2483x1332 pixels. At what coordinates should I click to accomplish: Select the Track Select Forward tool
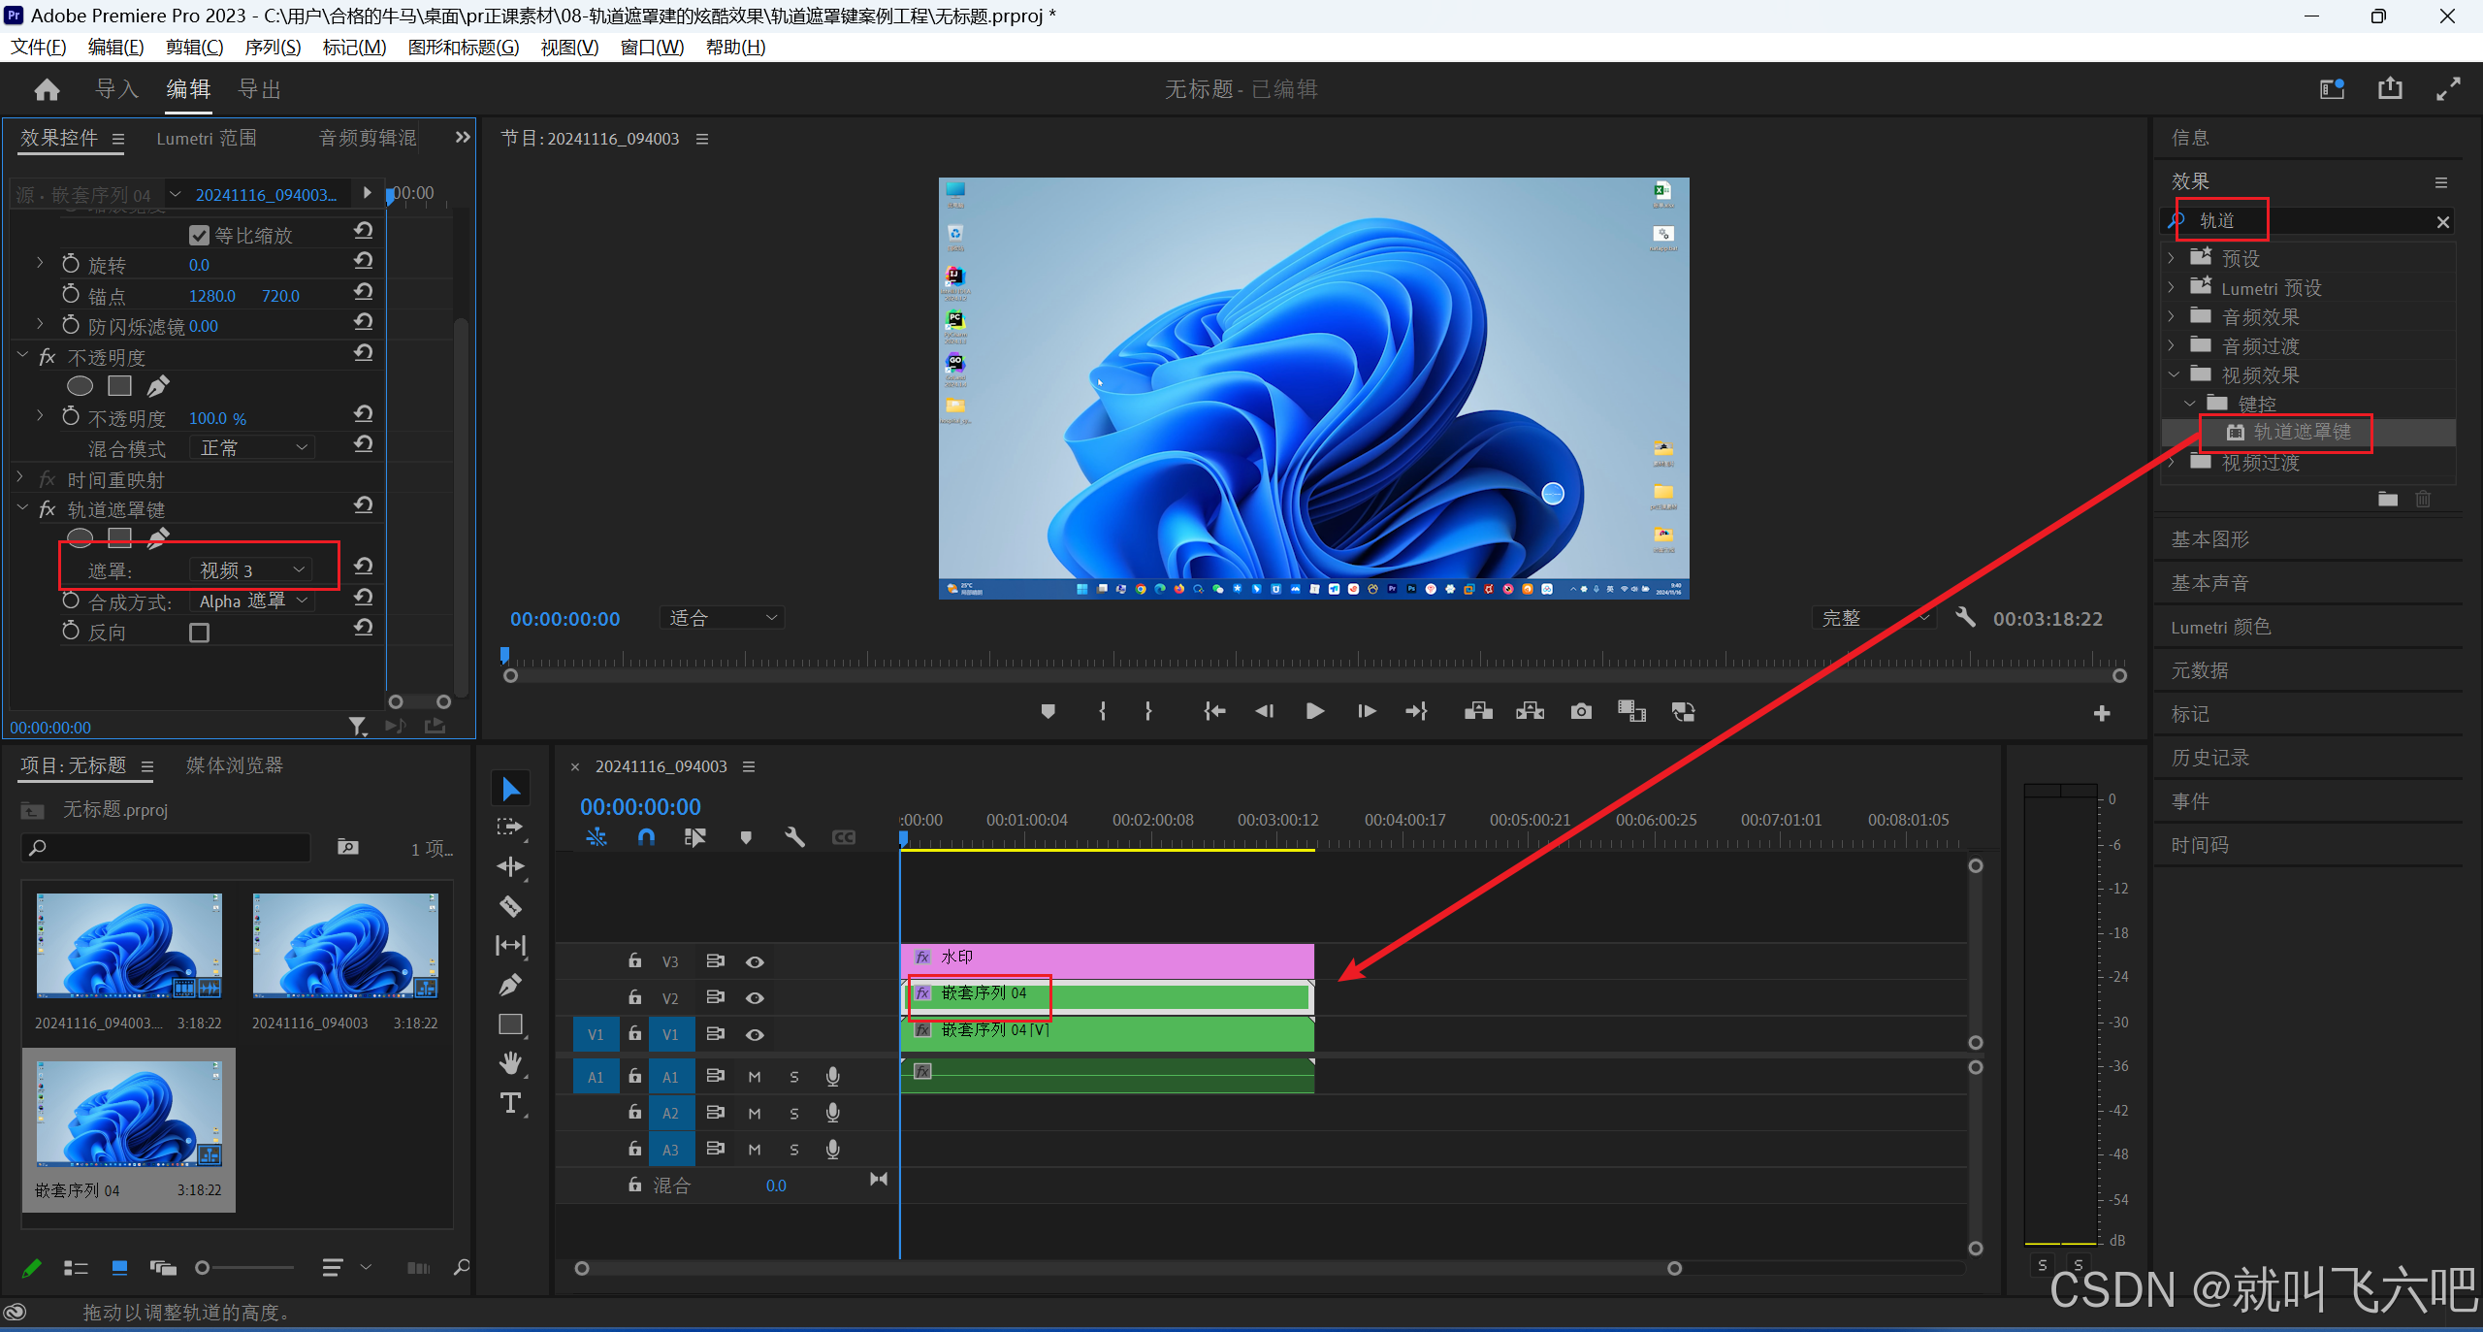click(x=510, y=828)
